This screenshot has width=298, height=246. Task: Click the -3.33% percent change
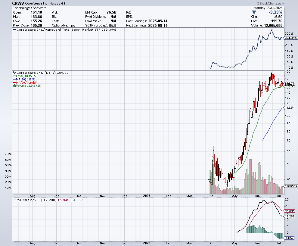tap(275, 12)
